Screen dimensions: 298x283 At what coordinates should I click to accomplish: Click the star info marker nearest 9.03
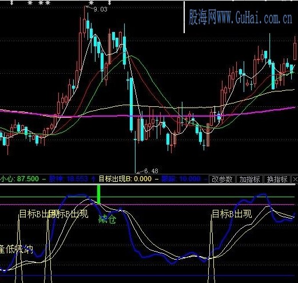[92, 2]
